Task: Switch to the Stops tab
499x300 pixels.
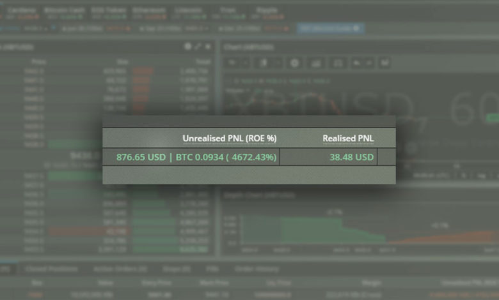Action: (x=177, y=269)
